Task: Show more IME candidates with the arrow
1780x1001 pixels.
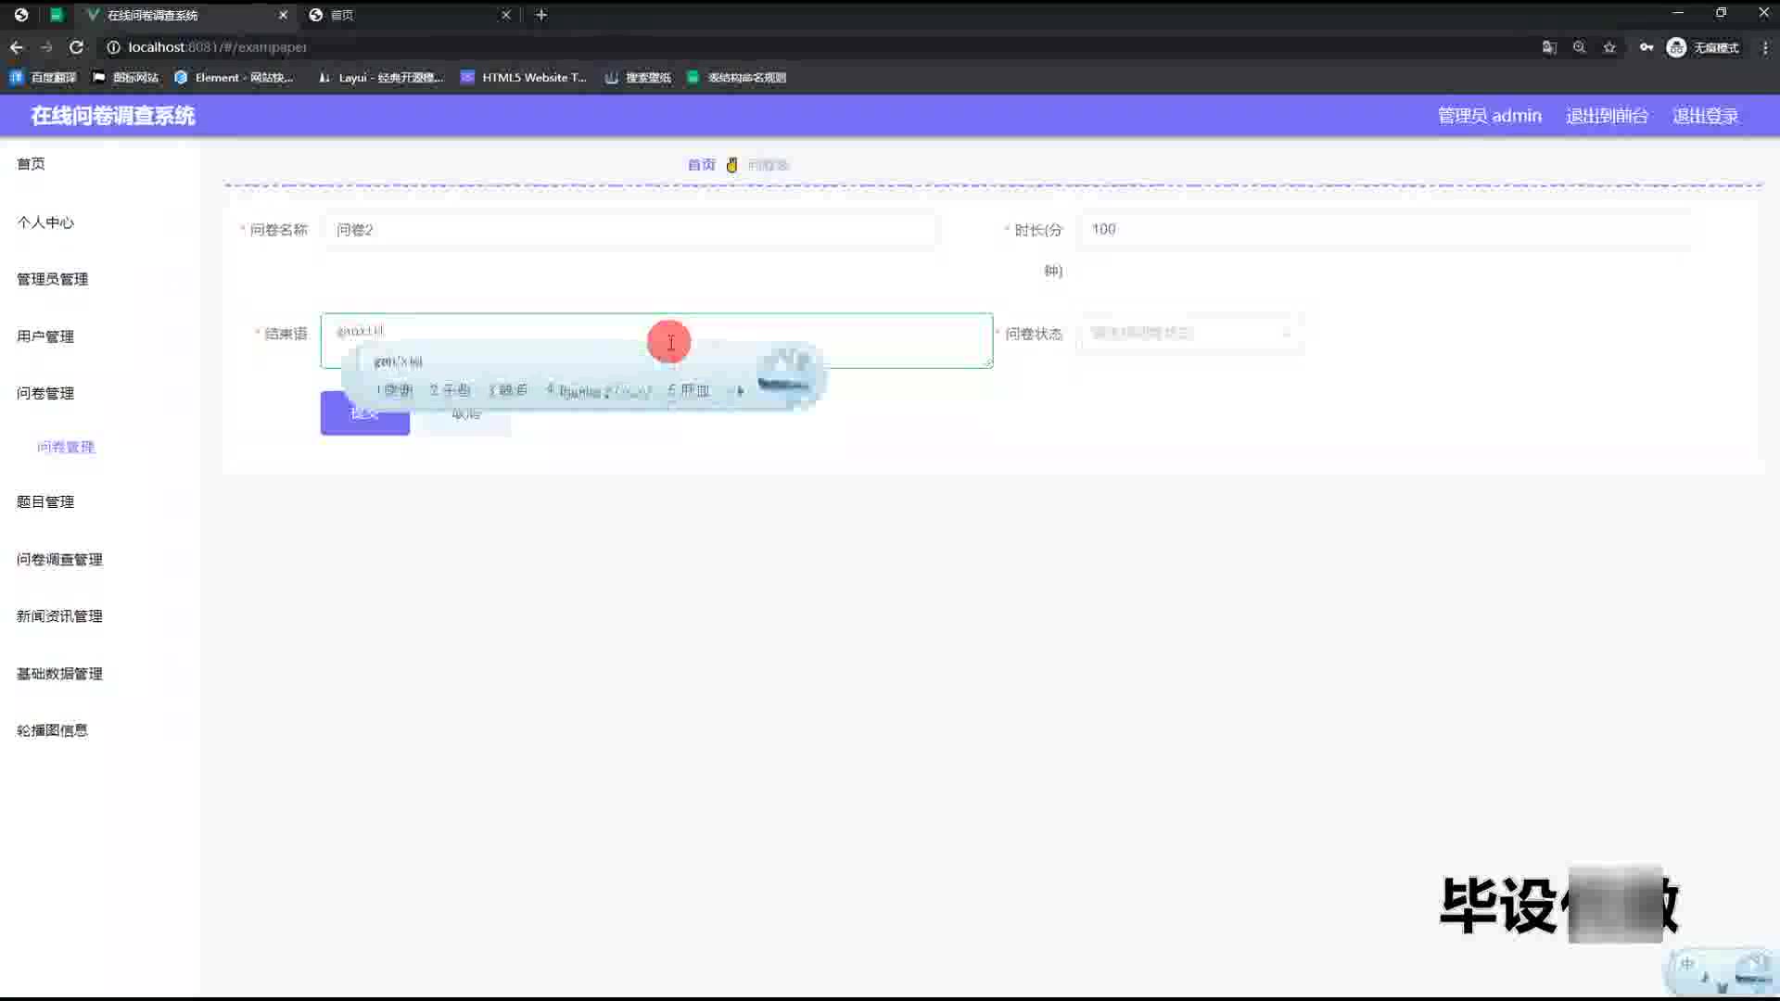Action: 740,391
